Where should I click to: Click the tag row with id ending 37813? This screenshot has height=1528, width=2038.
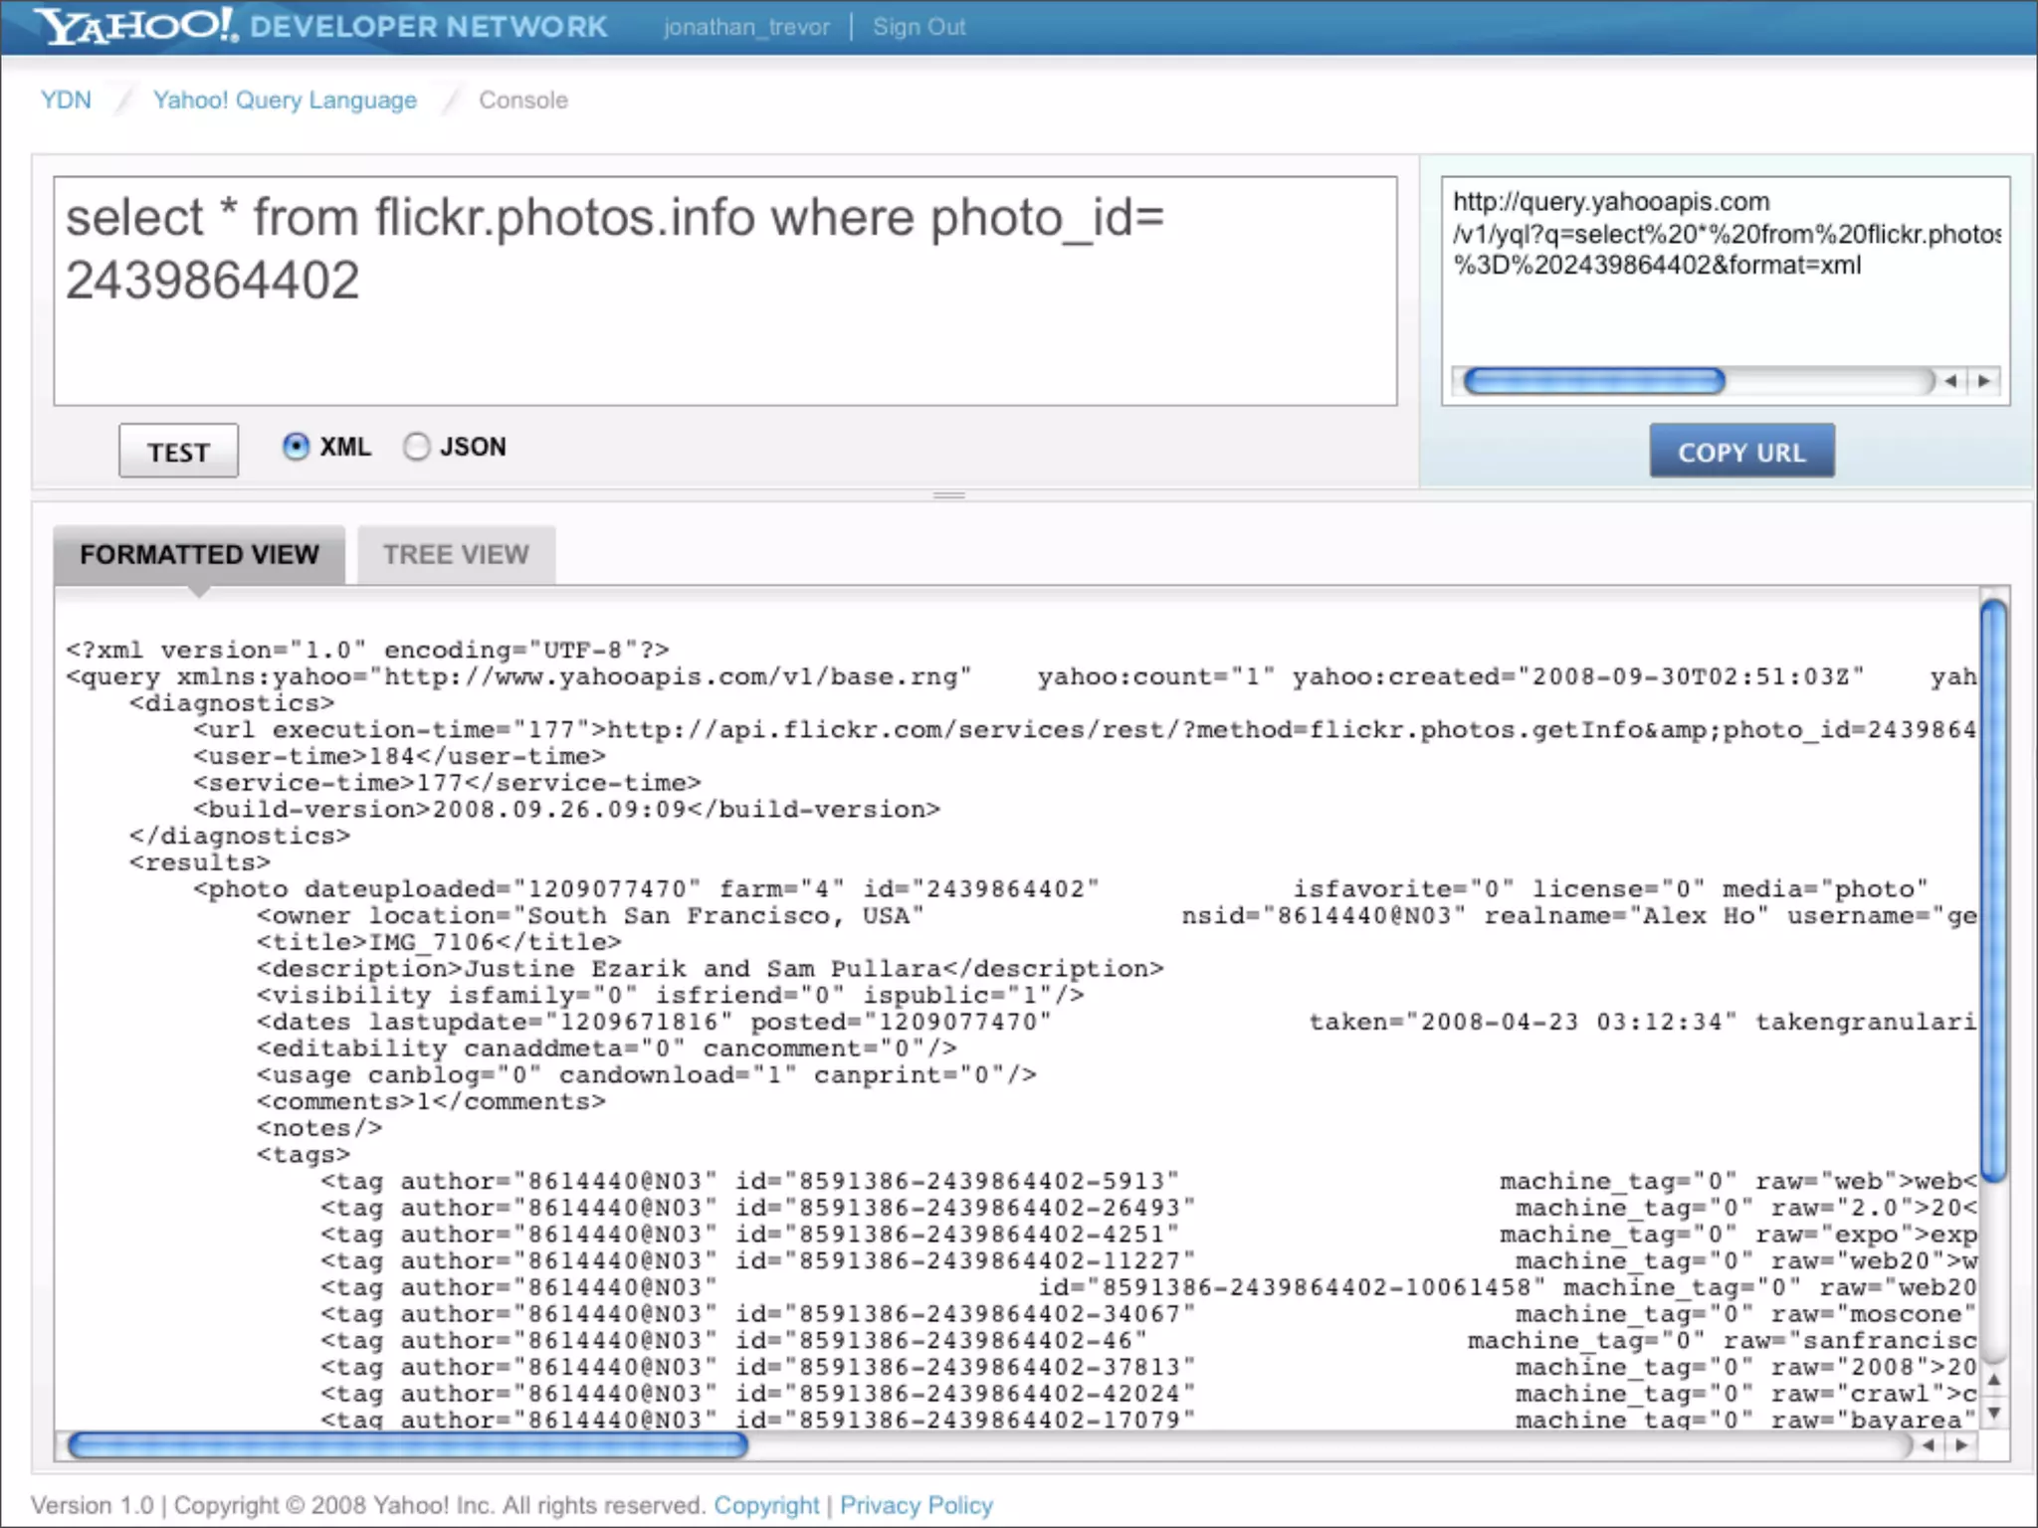1148,1367
